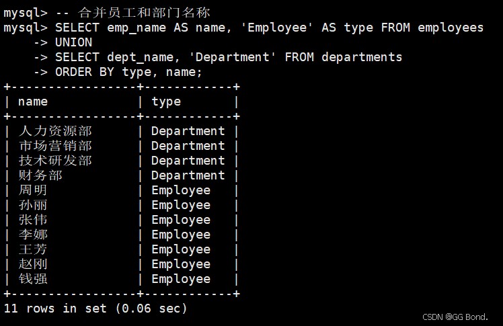Click employee name 李娜
This screenshot has width=503, height=326.
33,235
